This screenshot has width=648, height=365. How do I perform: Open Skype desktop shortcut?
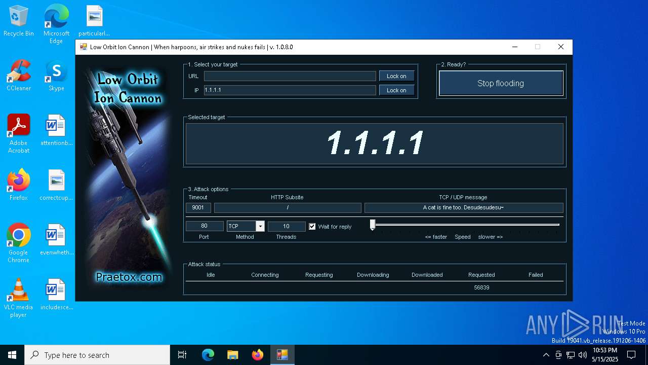point(56,76)
